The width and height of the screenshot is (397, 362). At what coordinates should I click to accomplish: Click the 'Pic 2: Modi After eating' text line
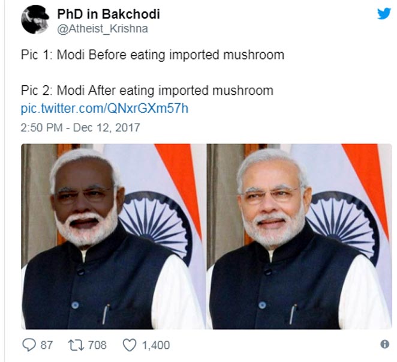point(147,91)
